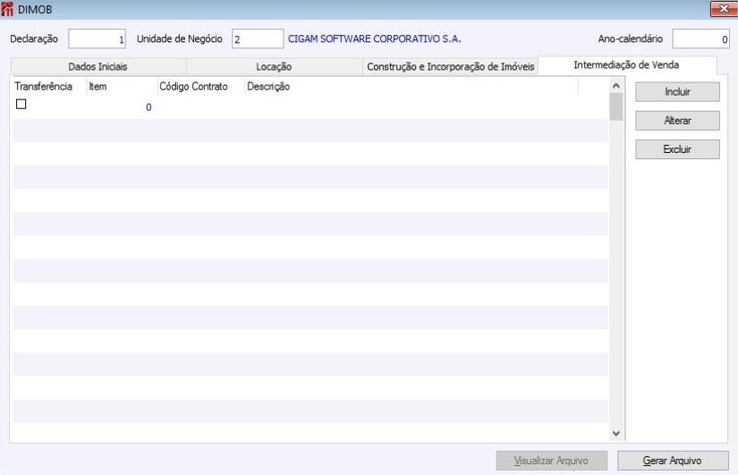Screen dimensions: 738x475
Task: Switch to the Dados Iniciais tab
Action: point(98,66)
